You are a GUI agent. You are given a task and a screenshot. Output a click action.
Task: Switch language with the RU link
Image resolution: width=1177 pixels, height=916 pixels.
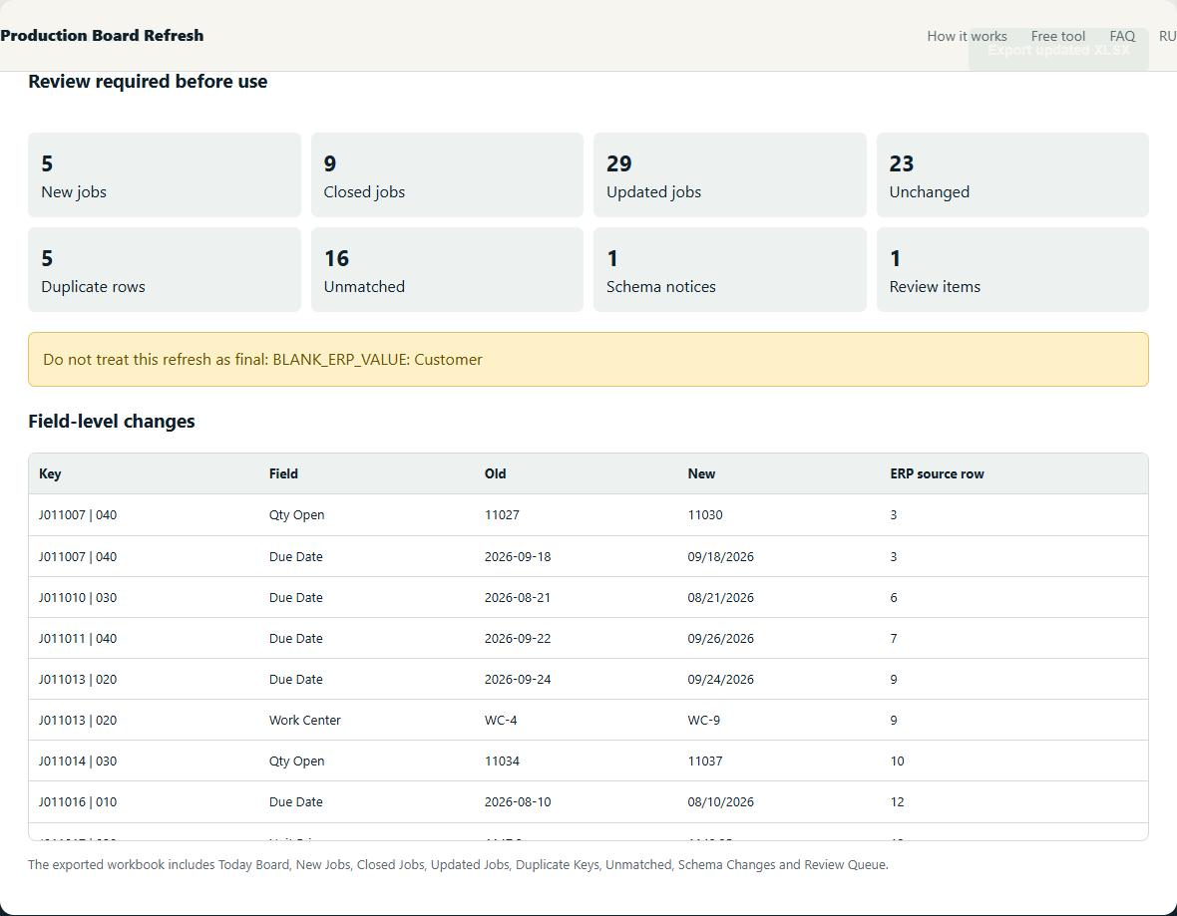point(1167,36)
